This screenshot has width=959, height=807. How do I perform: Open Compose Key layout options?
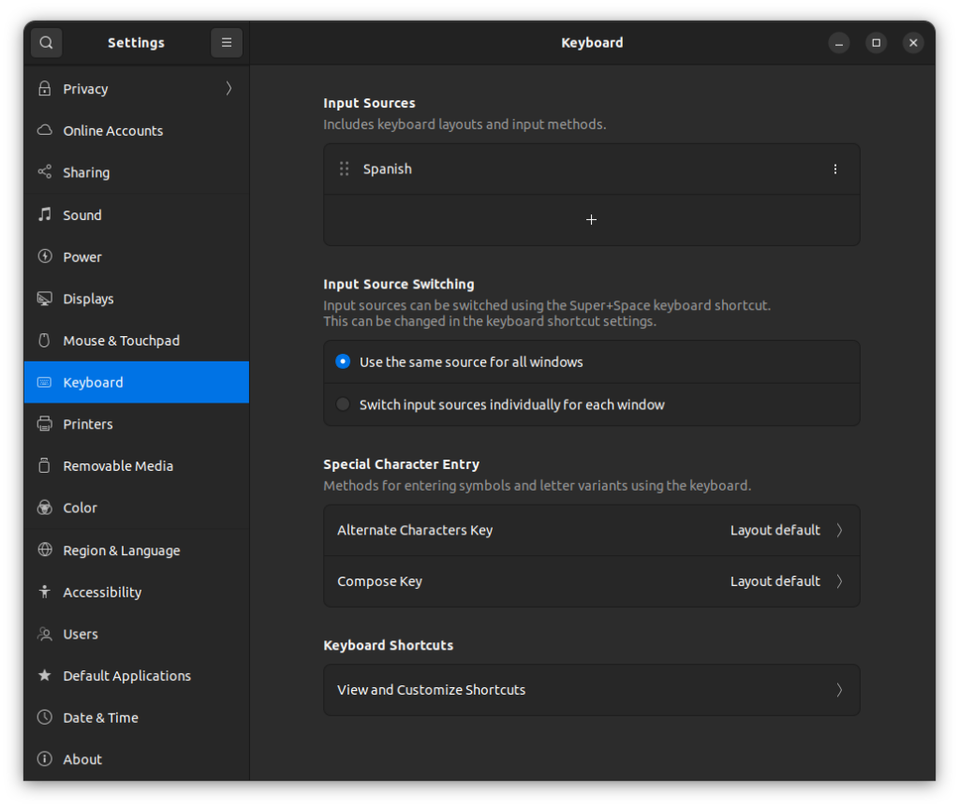[x=591, y=581]
